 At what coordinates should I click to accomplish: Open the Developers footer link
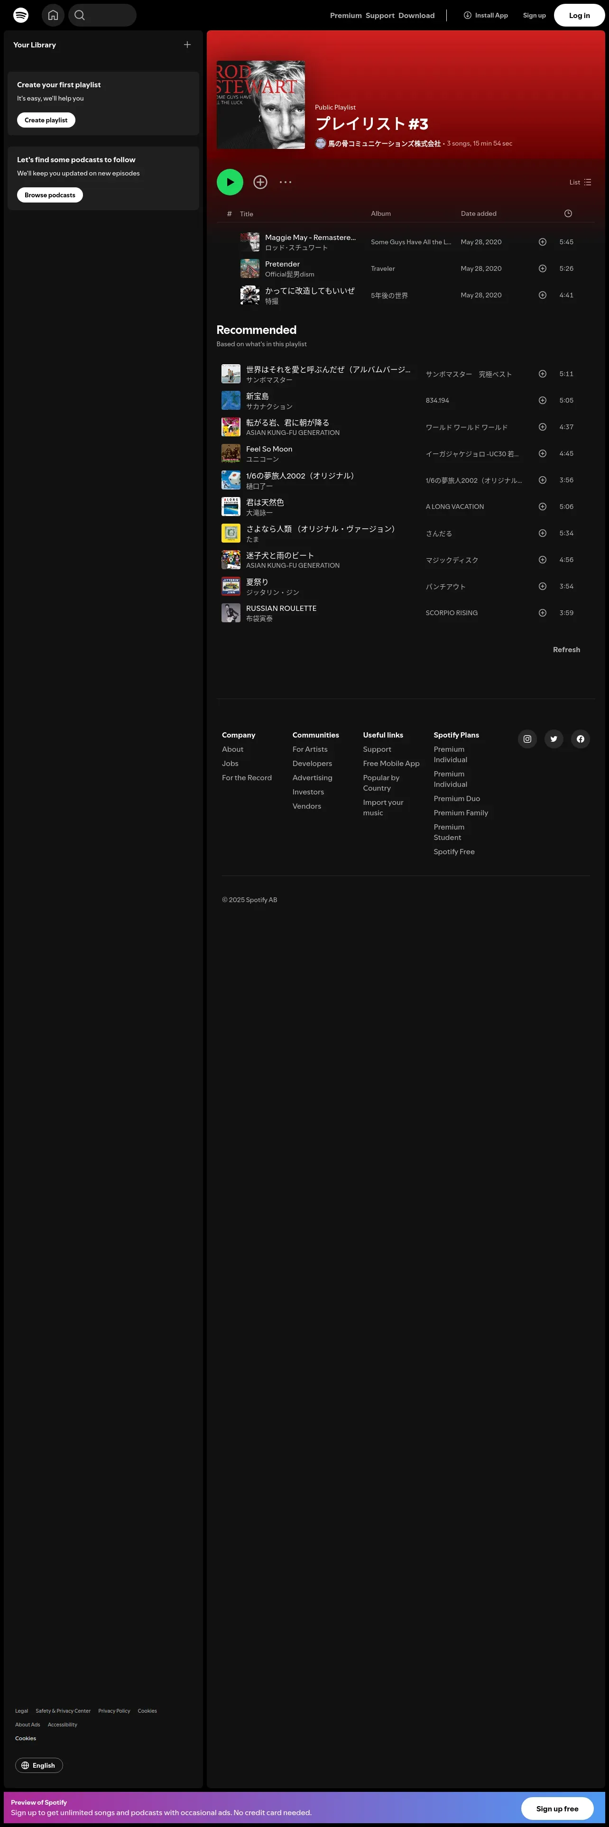click(x=312, y=763)
